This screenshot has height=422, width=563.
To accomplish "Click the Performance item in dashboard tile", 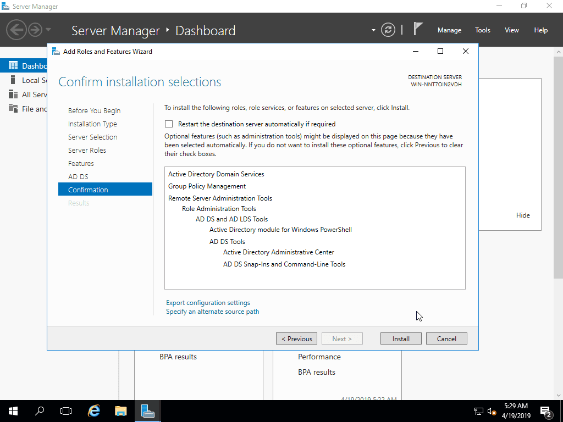I will pos(319,357).
